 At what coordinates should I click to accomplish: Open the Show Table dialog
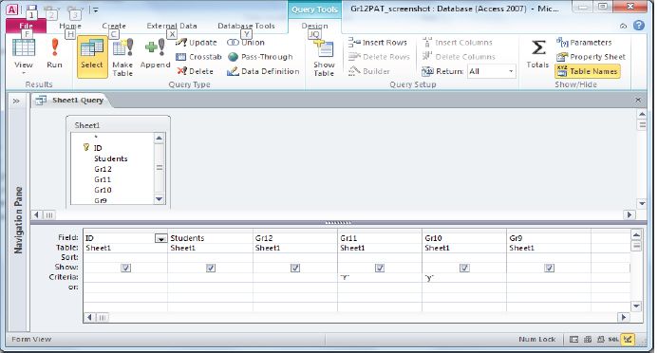pyautogui.click(x=324, y=58)
